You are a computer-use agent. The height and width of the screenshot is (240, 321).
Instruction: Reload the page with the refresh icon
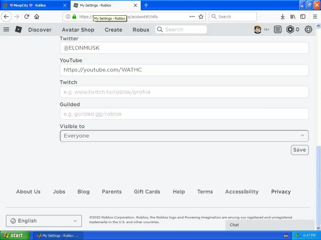(27, 17)
